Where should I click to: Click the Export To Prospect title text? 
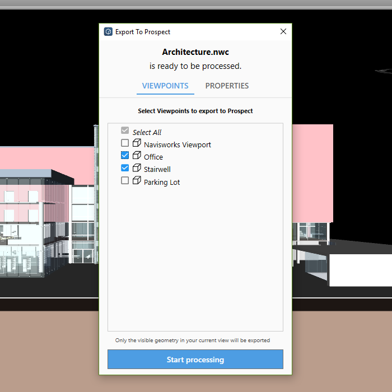point(142,32)
